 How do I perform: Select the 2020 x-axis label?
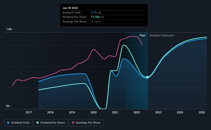[x=94, y=112]
